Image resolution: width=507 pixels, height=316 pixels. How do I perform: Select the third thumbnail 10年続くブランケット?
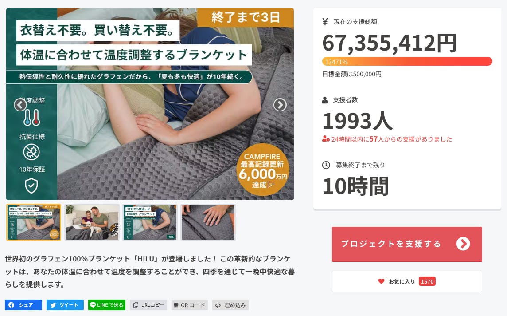coord(150,222)
